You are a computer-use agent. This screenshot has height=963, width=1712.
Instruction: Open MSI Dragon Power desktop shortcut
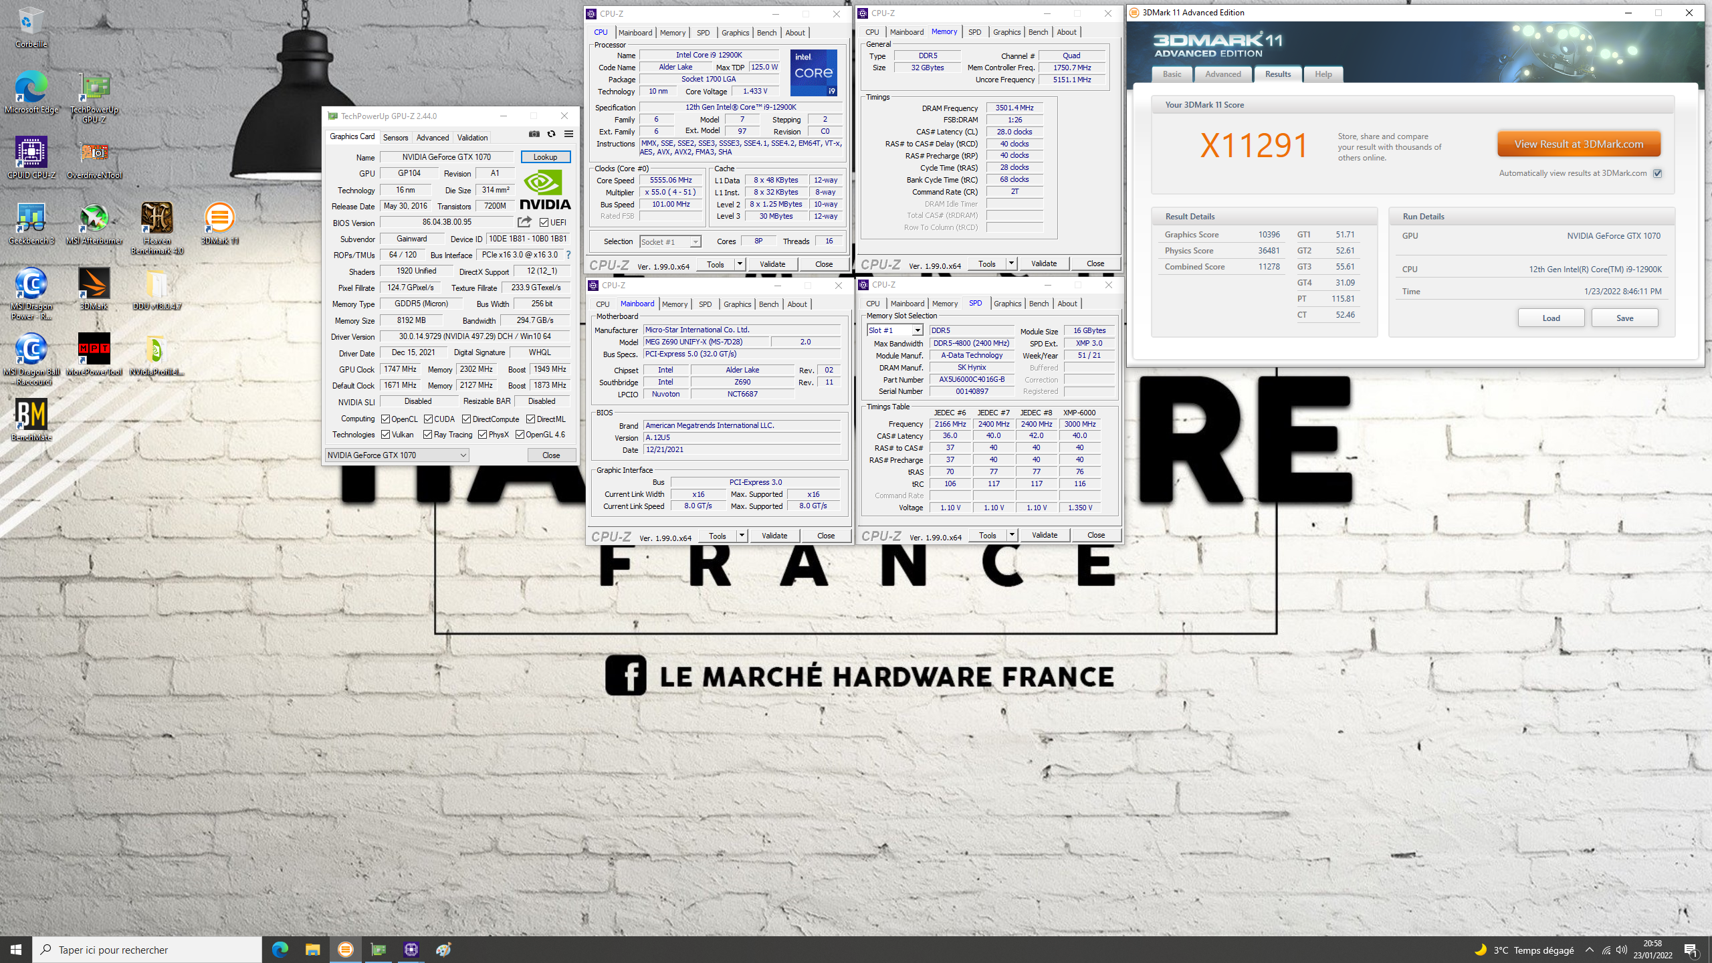coord(31,294)
